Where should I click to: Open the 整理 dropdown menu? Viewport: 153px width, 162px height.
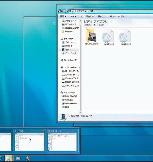pyautogui.click(x=63, y=16)
